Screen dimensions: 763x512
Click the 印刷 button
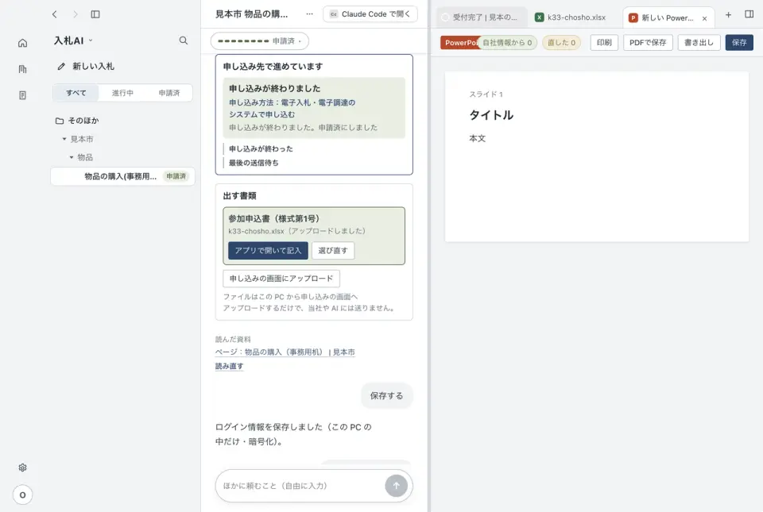click(604, 43)
